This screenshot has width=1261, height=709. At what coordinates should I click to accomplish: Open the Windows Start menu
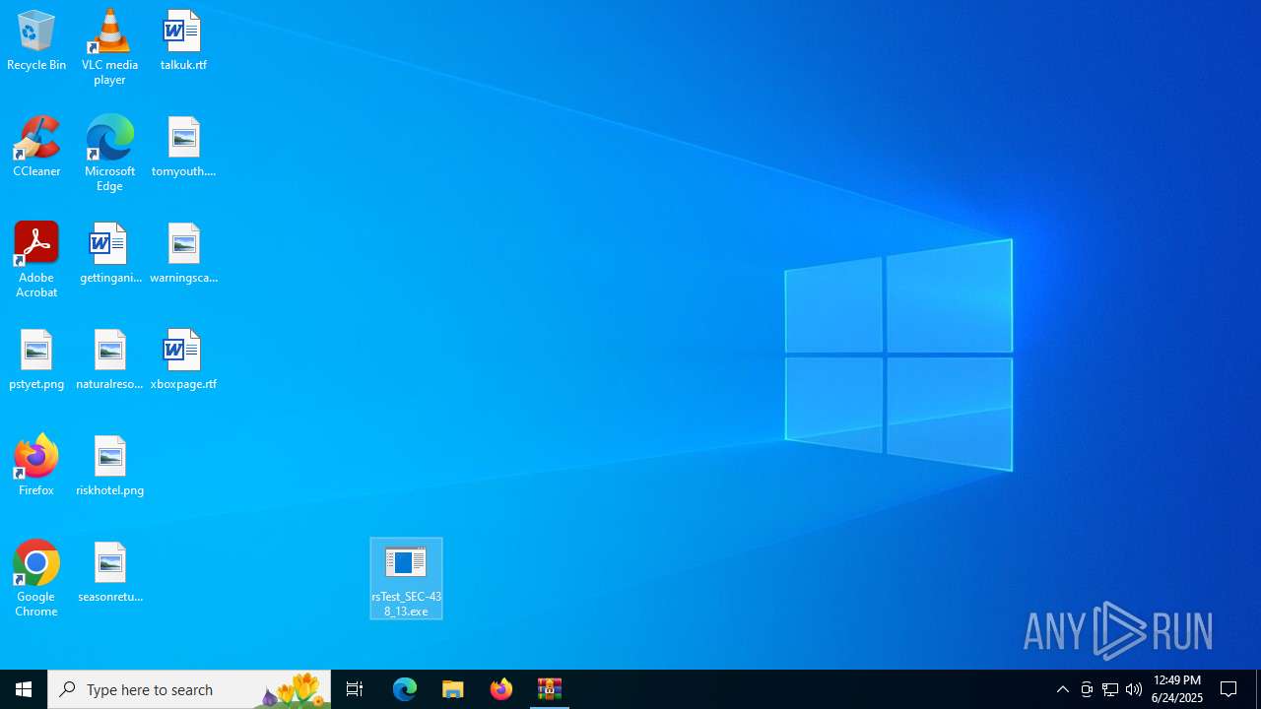coord(24,689)
